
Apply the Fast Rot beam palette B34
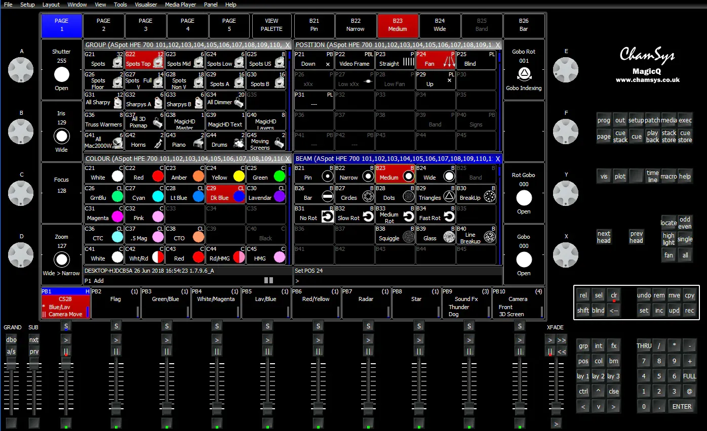click(x=436, y=214)
